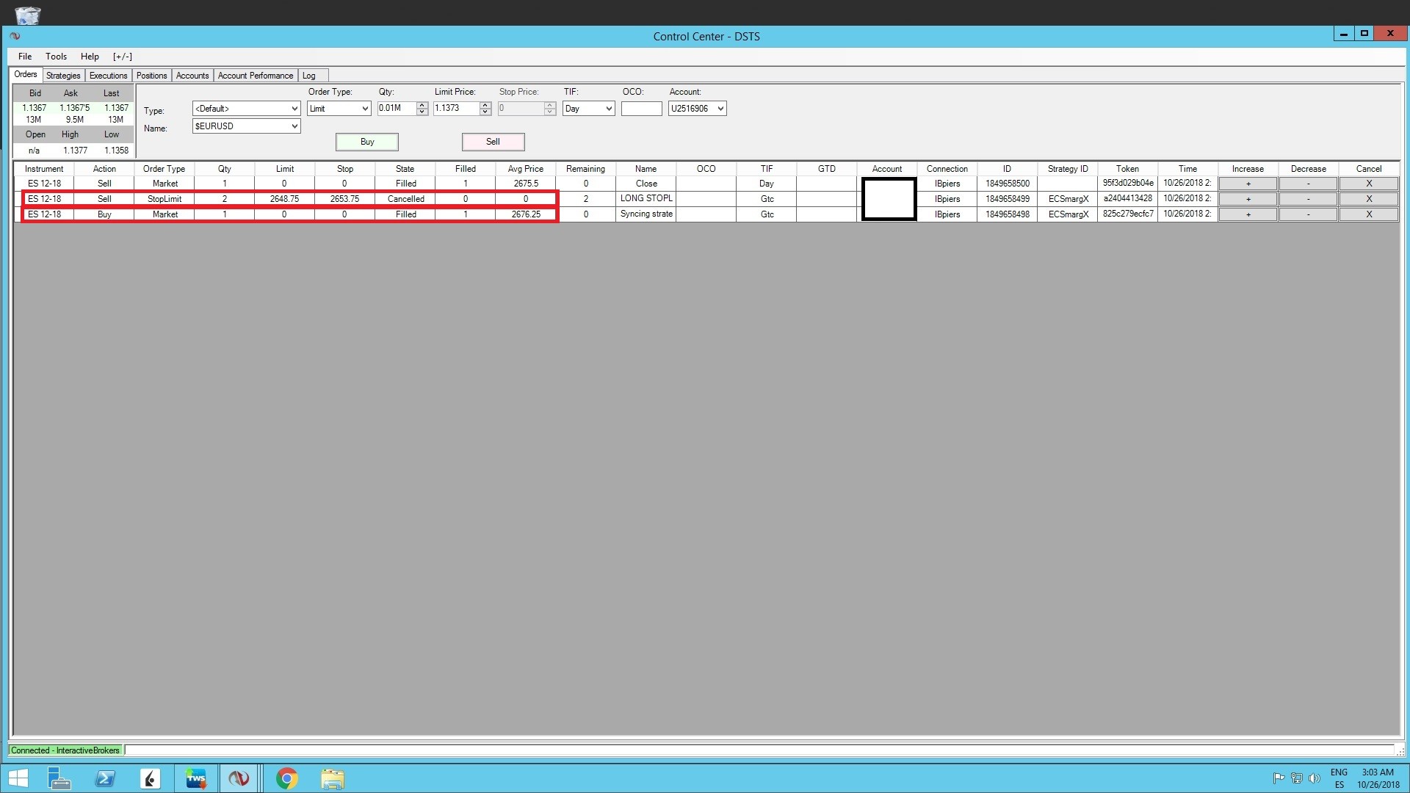Cancel the StopLimit order via X
This screenshot has height=793, width=1410.
(x=1368, y=199)
